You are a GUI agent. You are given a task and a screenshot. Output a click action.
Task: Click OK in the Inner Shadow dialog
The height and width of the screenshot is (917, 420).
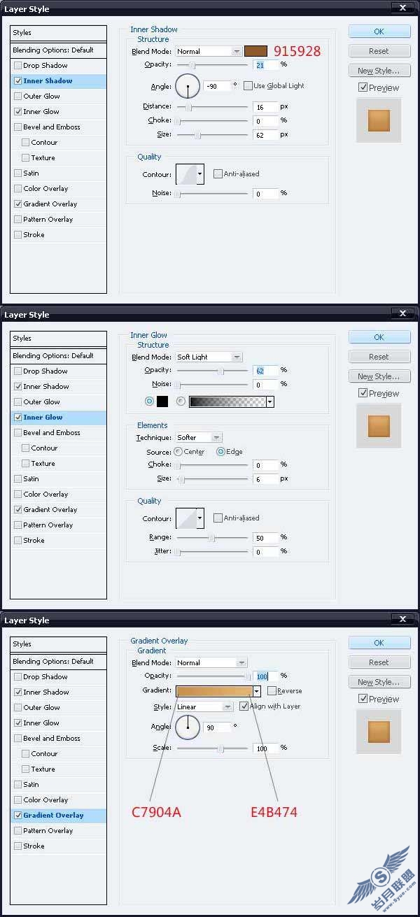(x=379, y=31)
